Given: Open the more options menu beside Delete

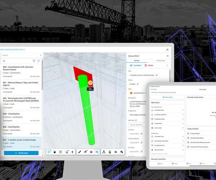Looking at the screenshot, I should (167, 66).
